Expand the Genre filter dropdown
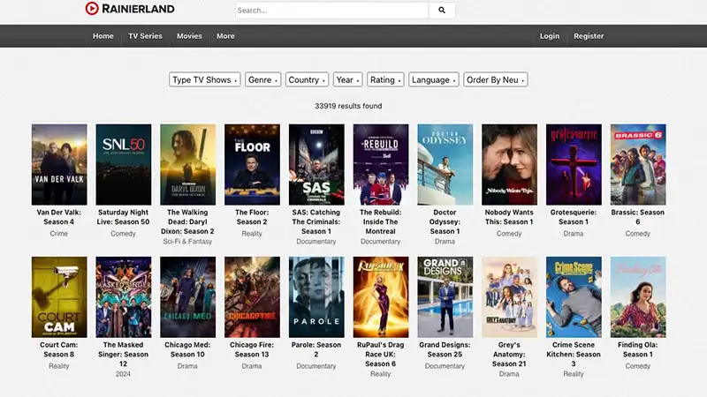 tap(262, 79)
